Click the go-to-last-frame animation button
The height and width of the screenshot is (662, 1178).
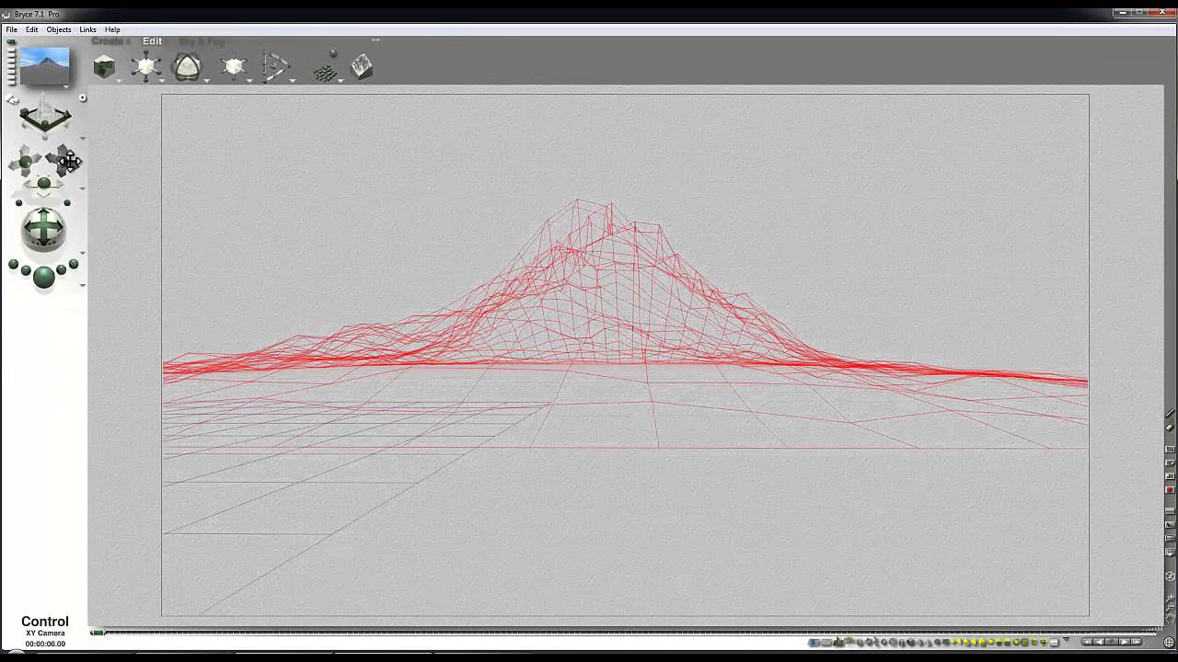pyautogui.click(x=1137, y=641)
